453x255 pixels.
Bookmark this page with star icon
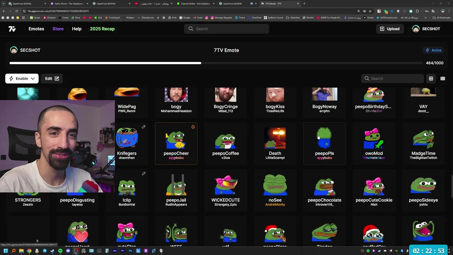point(370,11)
